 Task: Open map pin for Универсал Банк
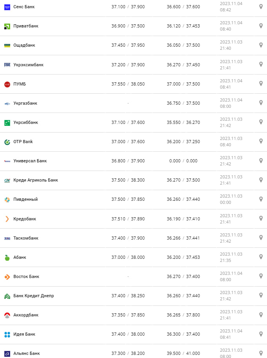point(261,161)
